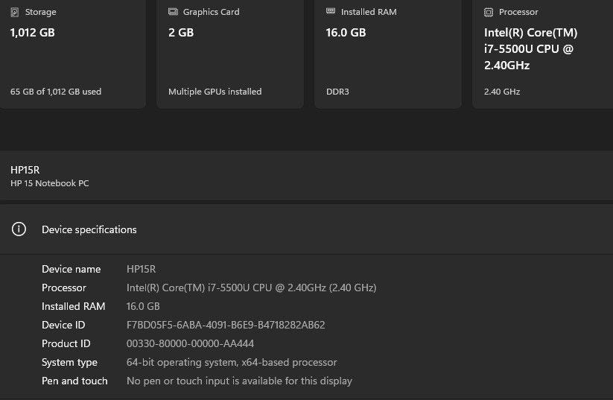Click the Installed RAM chip icon
Image resolution: width=613 pixels, height=400 pixels.
(331, 12)
